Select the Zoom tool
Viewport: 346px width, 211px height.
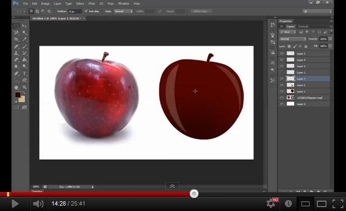tap(24, 87)
